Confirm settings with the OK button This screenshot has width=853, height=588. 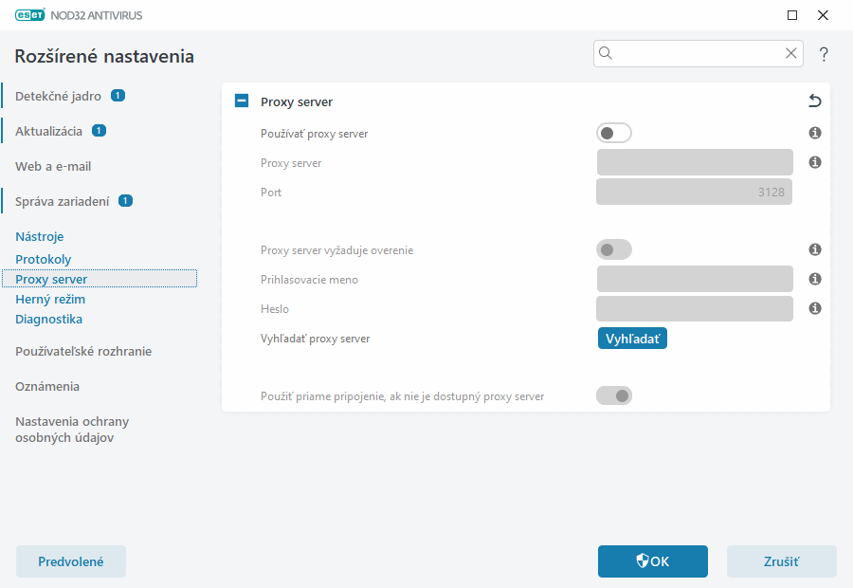point(653,561)
